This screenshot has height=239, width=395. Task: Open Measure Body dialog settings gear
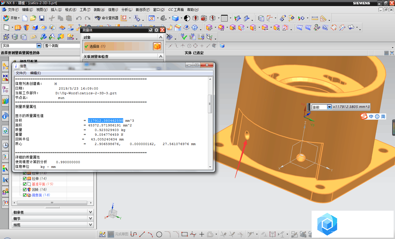click(156, 30)
